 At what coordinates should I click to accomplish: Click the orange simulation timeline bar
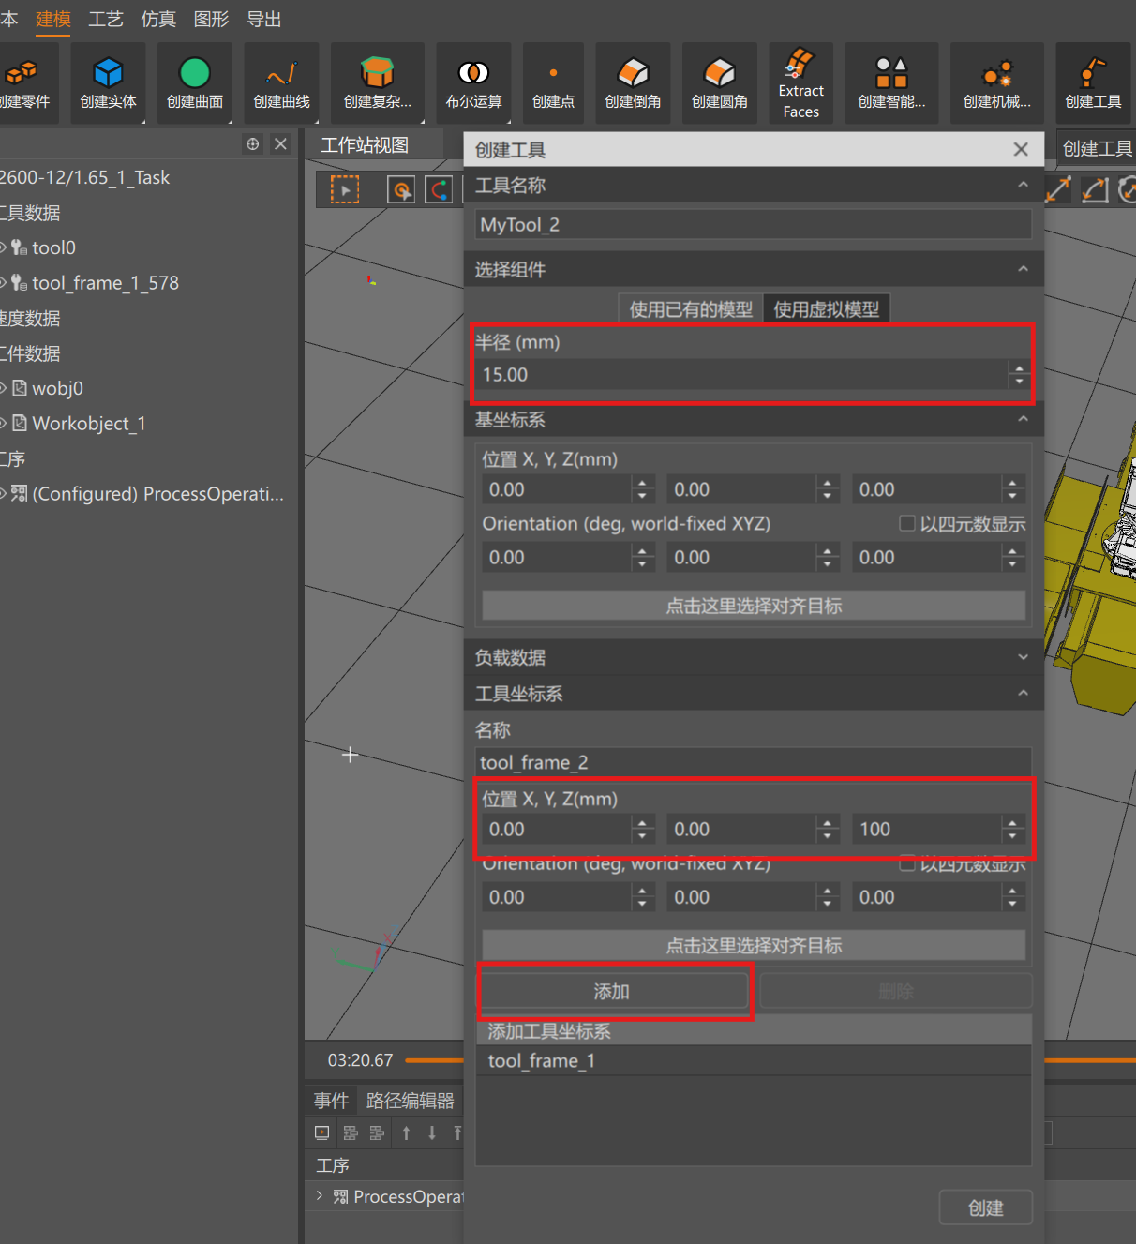(x=434, y=1060)
